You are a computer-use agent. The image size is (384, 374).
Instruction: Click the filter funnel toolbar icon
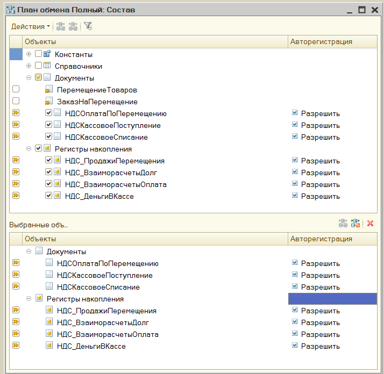(x=88, y=26)
